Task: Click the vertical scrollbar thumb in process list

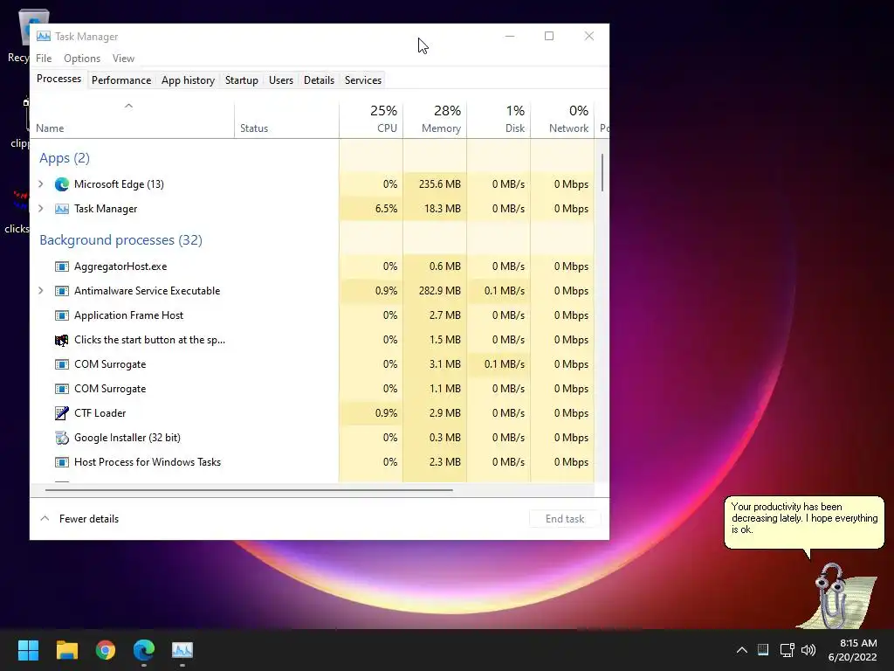Action: tap(602, 172)
